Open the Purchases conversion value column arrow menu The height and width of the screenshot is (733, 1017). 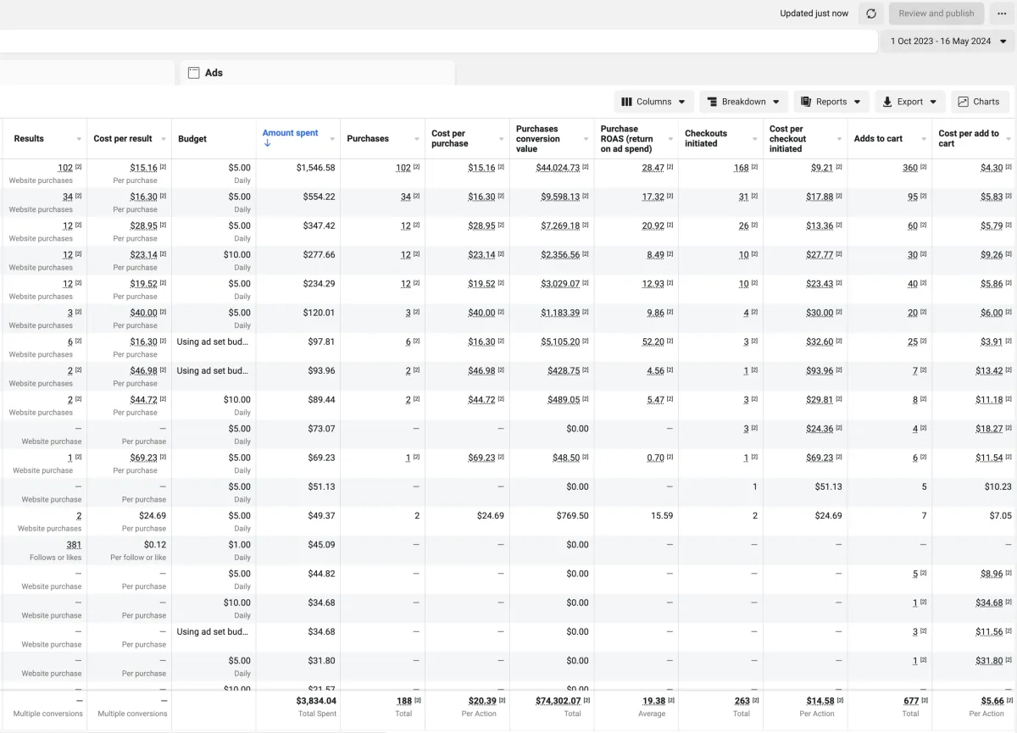click(x=586, y=139)
